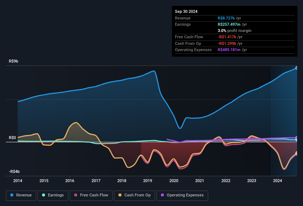Click the Revenue value R$8.727b in tooltip
The height and width of the screenshot is (206, 303).
(x=229, y=18)
